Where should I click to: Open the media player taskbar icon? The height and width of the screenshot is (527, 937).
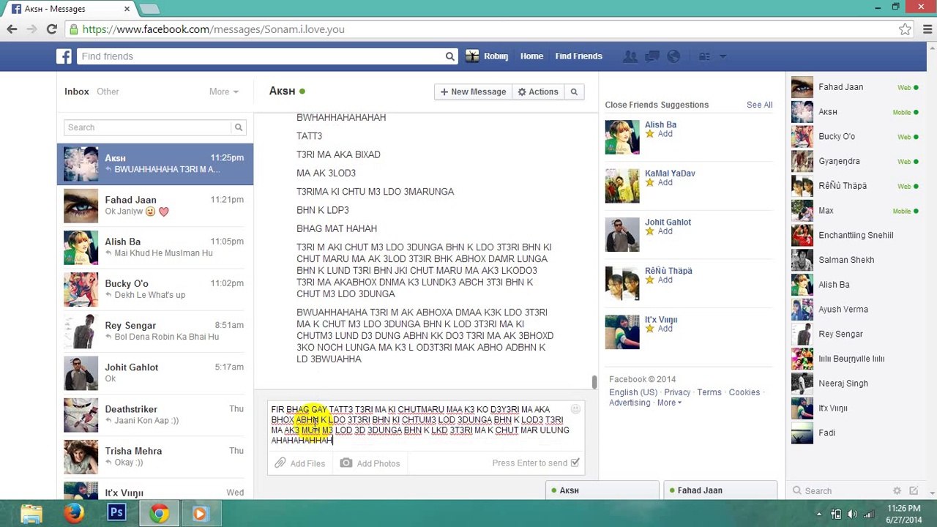pyautogui.click(x=200, y=514)
